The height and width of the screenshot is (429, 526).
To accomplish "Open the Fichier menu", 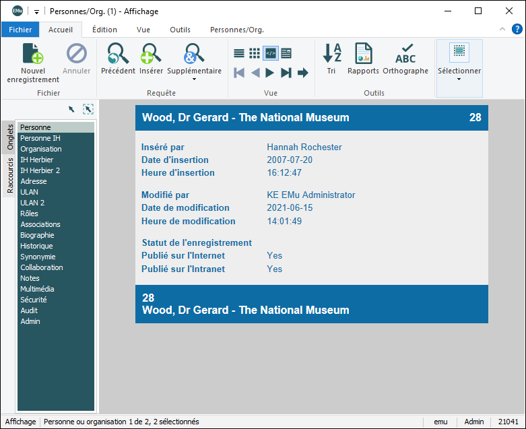I will (20, 30).
